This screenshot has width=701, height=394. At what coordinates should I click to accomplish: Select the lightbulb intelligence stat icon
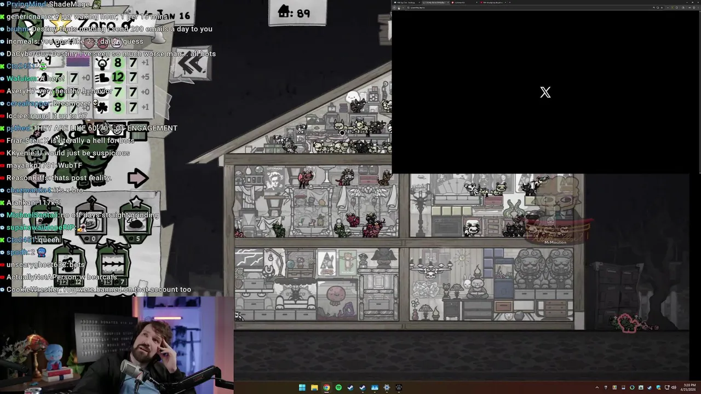pyautogui.click(x=102, y=63)
